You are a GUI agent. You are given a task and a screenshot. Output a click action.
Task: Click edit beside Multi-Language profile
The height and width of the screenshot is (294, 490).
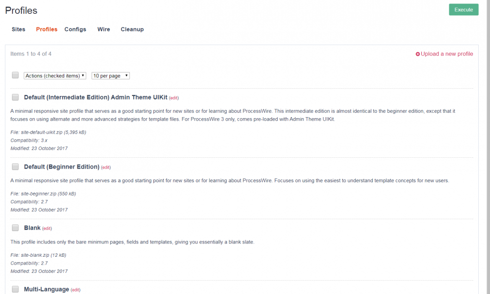(x=75, y=290)
